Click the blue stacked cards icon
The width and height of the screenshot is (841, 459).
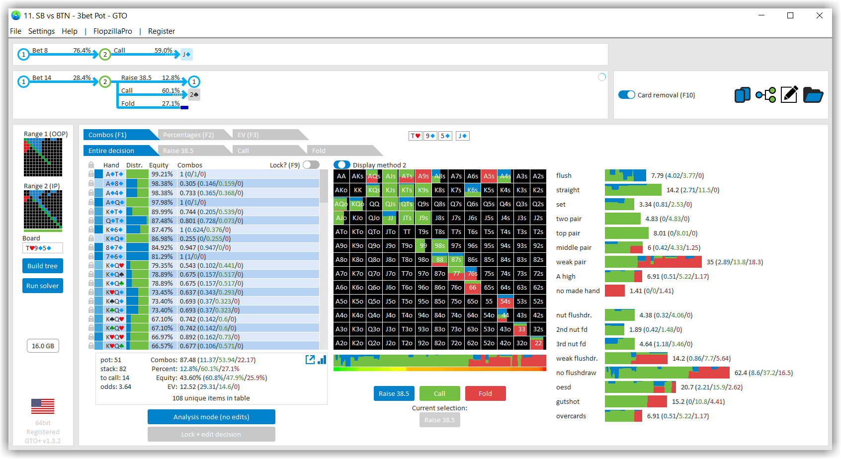(x=742, y=94)
